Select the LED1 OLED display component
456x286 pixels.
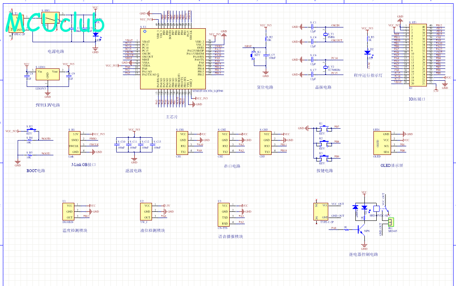pyautogui.click(x=382, y=143)
